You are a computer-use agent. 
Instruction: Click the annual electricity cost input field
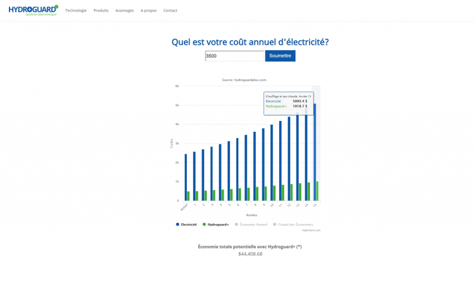(x=234, y=56)
